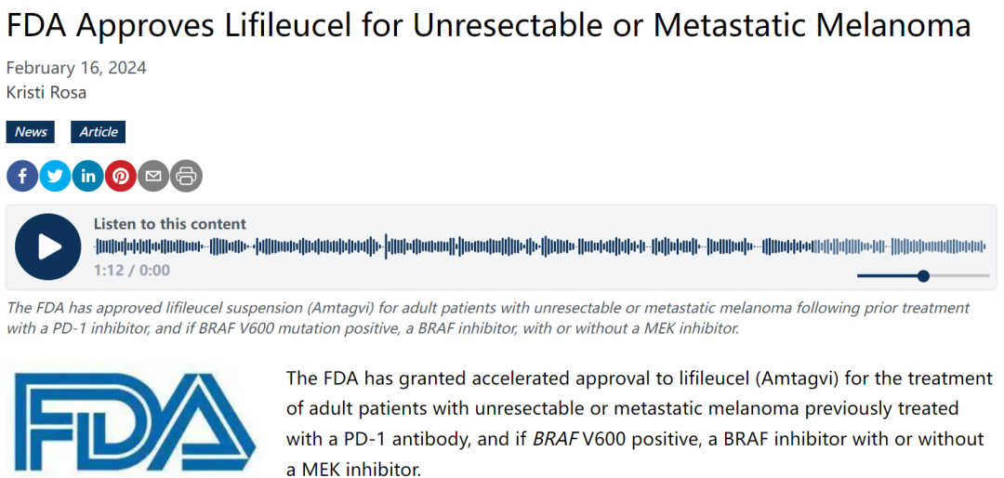Click the italic summary paragraph

487,317
